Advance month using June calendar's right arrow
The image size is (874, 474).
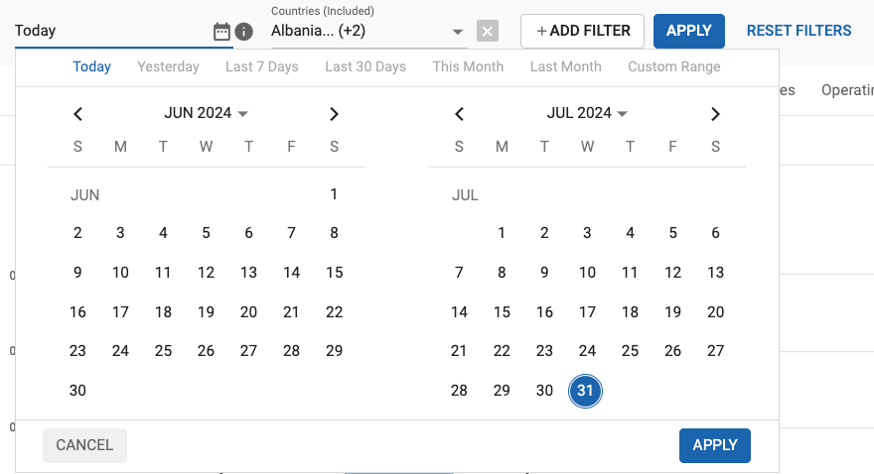point(334,114)
